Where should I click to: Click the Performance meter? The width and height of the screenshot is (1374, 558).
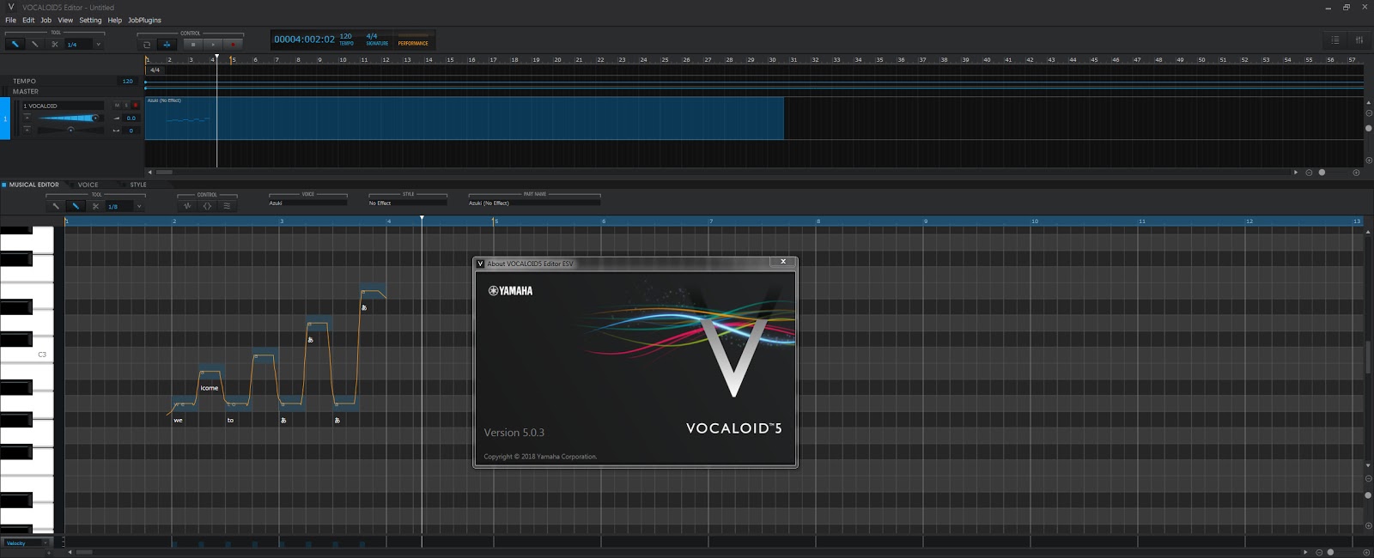[413, 39]
